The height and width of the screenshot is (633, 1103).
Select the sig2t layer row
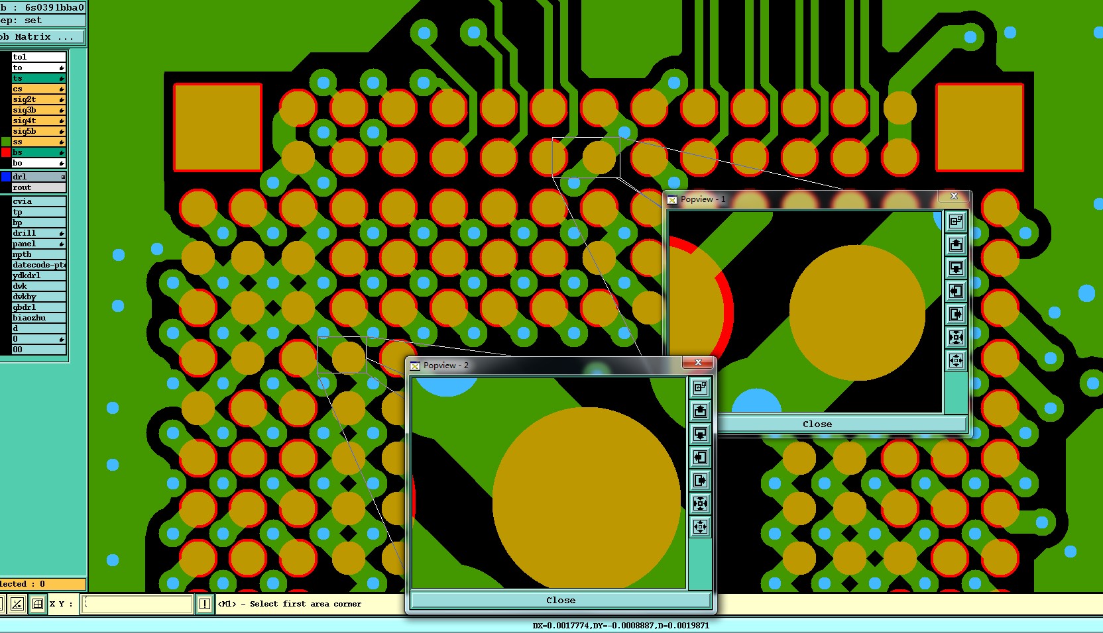click(39, 99)
